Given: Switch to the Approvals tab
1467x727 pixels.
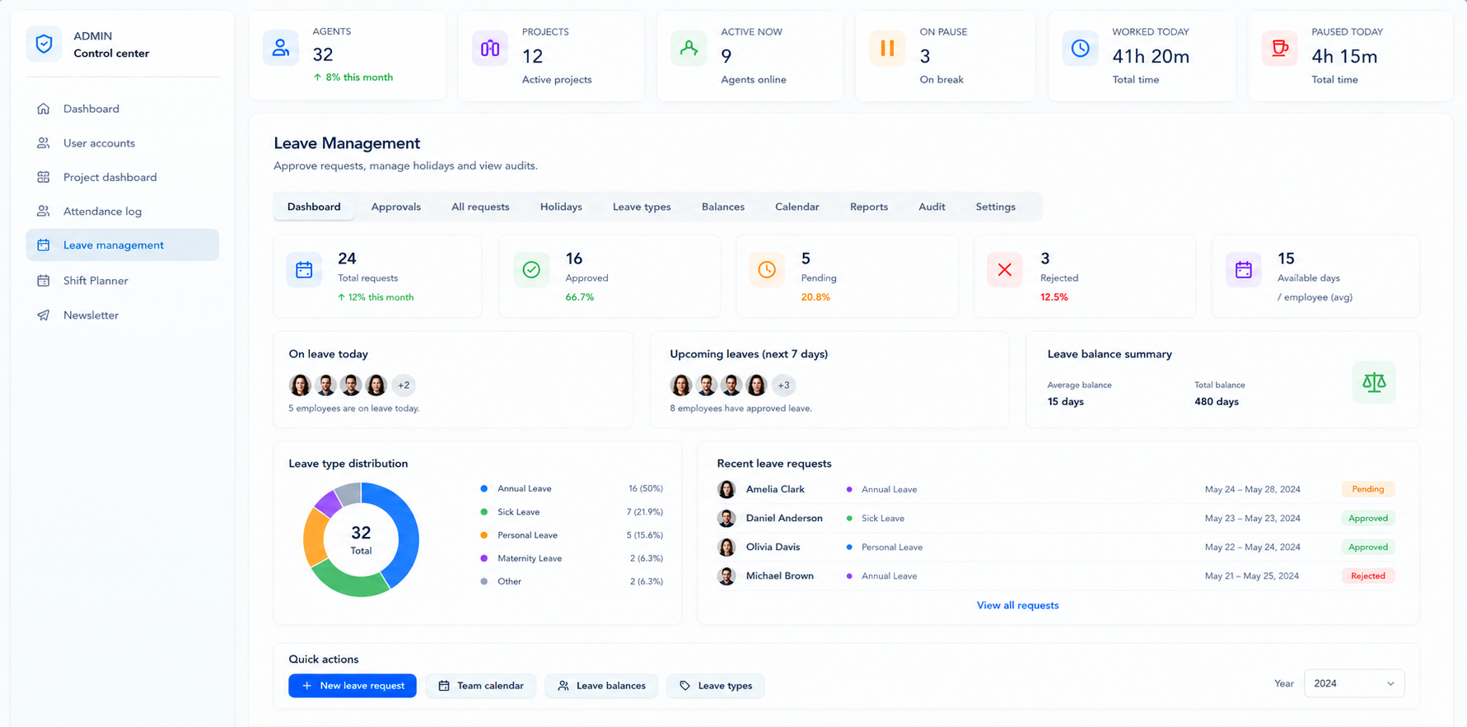Looking at the screenshot, I should (396, 207).
